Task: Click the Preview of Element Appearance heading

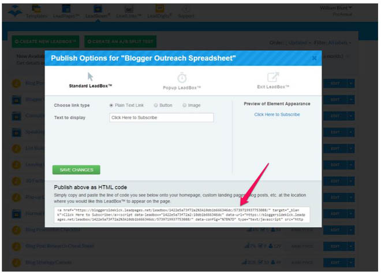Action: pyautogui.click(x=277, y=103)
